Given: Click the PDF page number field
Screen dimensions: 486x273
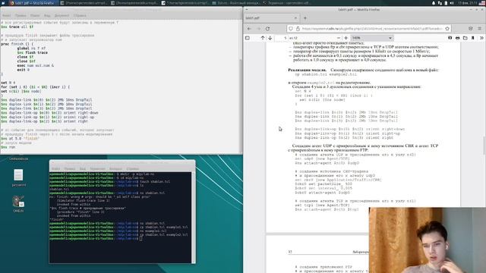Looking at the screenshot, I should [282, 38].
